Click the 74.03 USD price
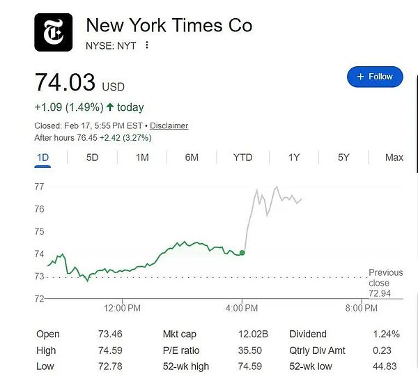 [x=65, y=83]
